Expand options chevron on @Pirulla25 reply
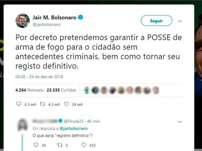 [180, 122]
